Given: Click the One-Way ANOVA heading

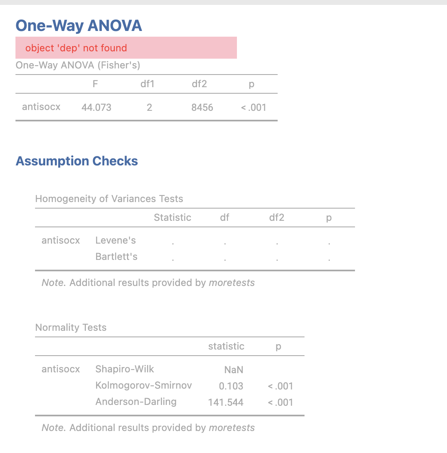Looking at the screenshot, I should (79, 25).
